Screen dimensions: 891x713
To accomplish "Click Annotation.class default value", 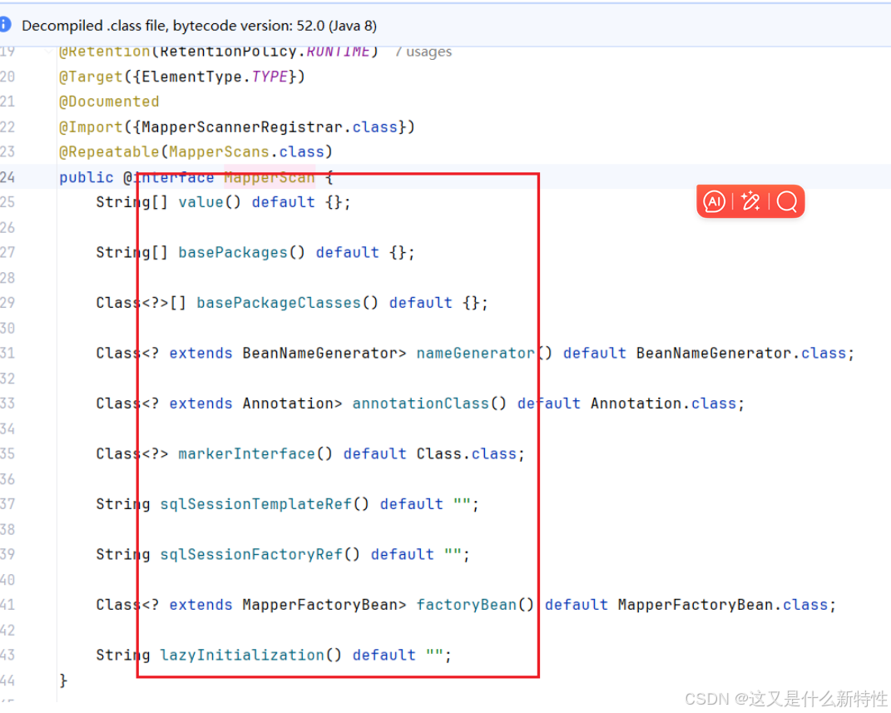I will click(x=663, y=404).
